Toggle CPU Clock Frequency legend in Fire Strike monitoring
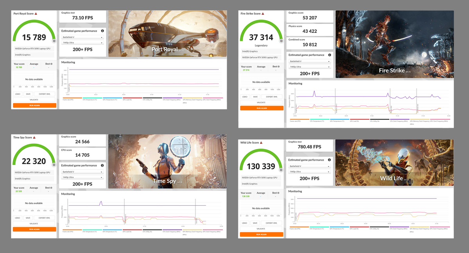This screenshot has height=253, width=469. point(399,120)
